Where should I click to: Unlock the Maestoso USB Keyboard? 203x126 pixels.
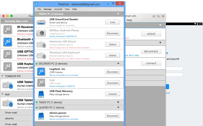pyautogui.click(x=112, y=55)
